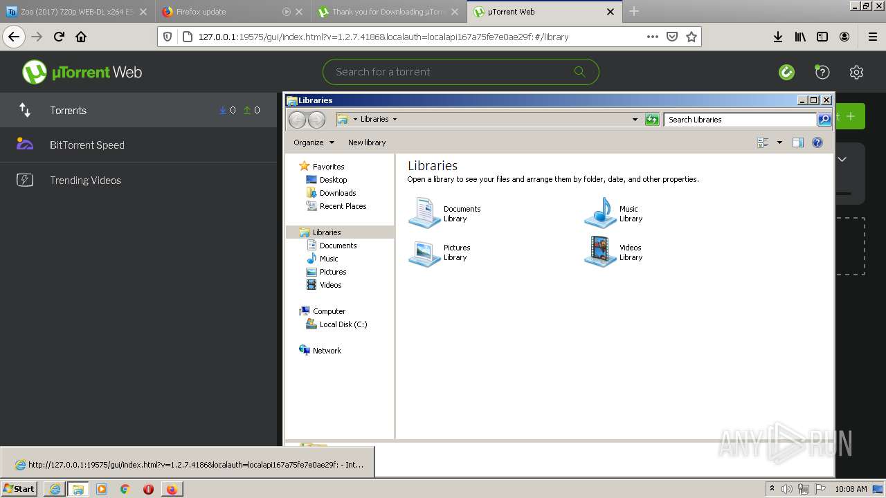Open Trending Videos in sidebar
The height and width of the screenshot is (498, 886).
[138, 180]
